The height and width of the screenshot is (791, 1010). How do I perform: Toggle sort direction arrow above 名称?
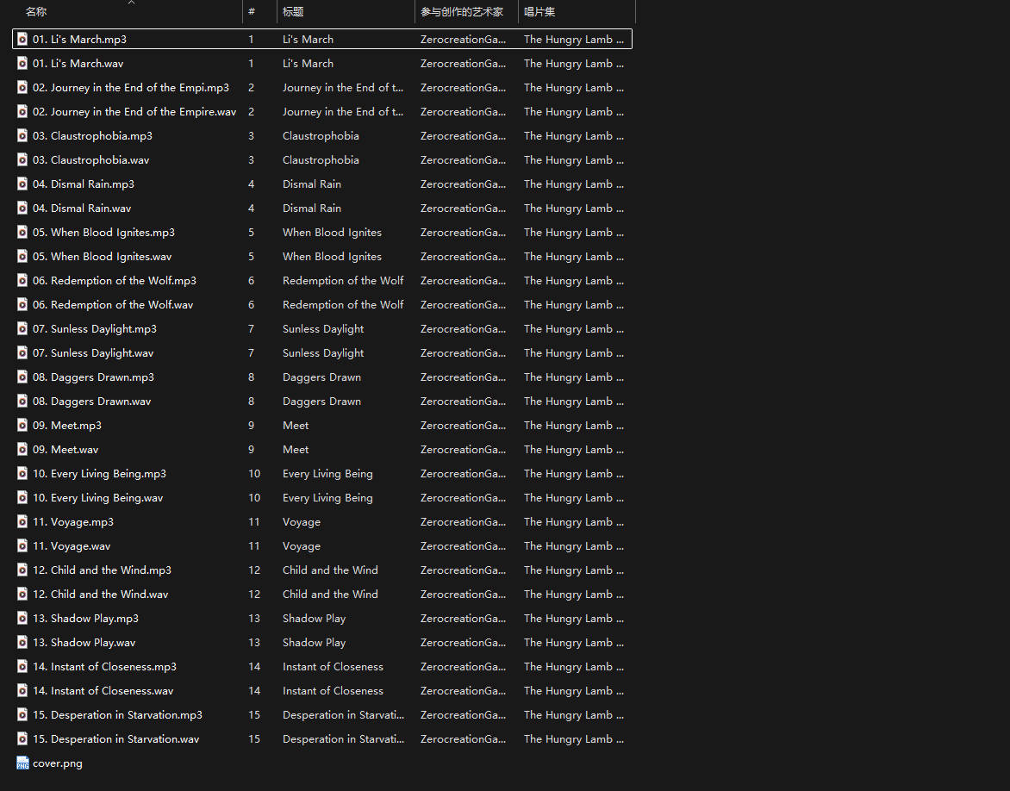pyautogui.click(x=131, y=3)
